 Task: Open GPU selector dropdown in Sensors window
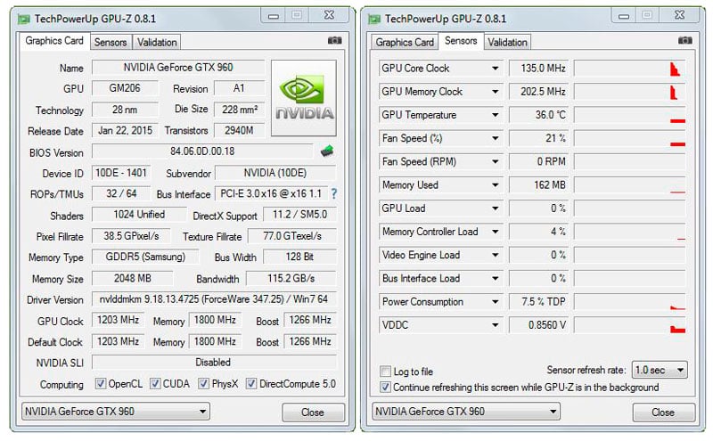tap(466, 412)
